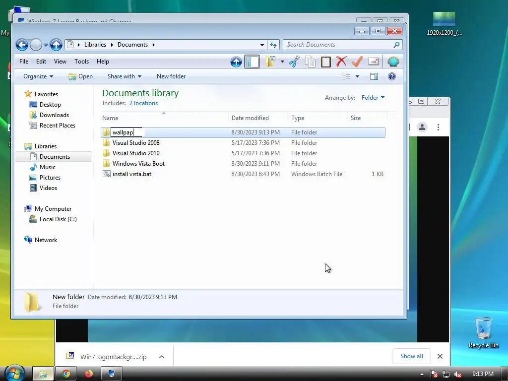Open dropdown next to folder options icon
The image size is (508, 381).
pyautogui.click(x=282, y=62)
